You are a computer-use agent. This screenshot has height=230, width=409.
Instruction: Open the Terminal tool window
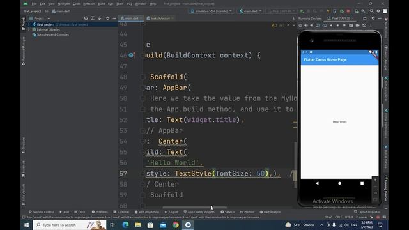coord(121,212)
